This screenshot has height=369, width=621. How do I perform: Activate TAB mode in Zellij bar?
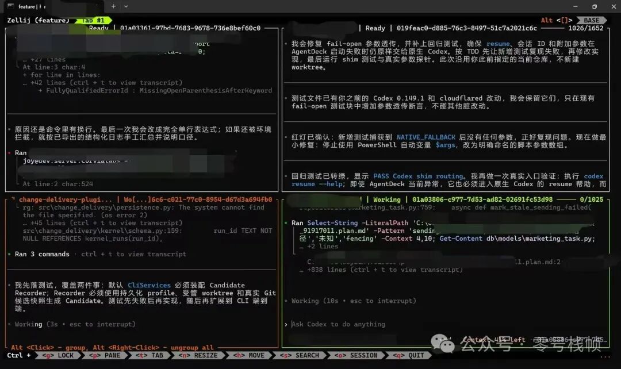point(149,356)
